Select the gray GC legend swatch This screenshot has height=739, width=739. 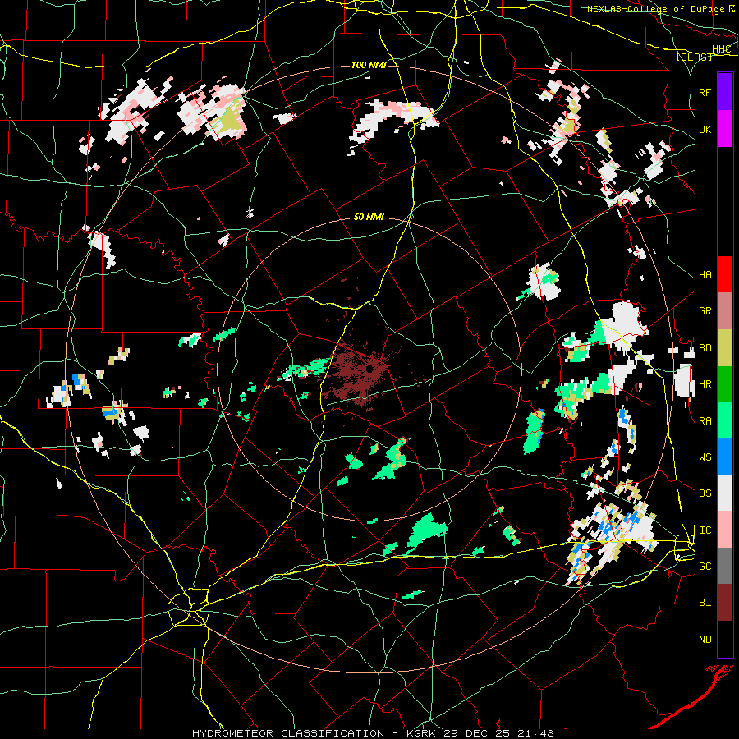coord(725,566)
